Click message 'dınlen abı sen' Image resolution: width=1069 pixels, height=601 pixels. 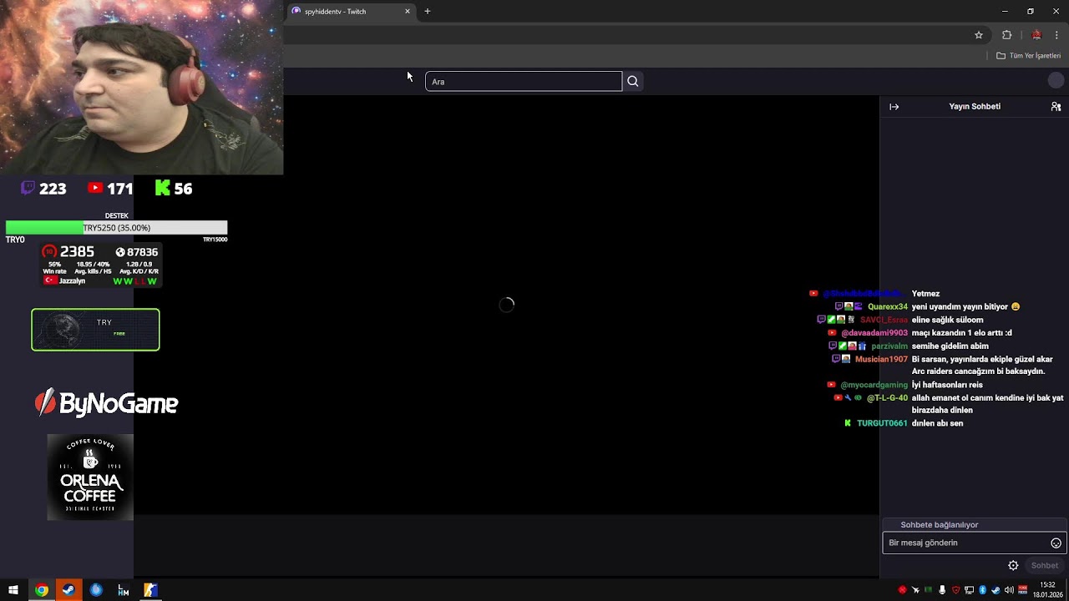coord(937,423)
